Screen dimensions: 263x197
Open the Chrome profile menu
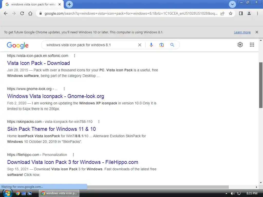249,13
